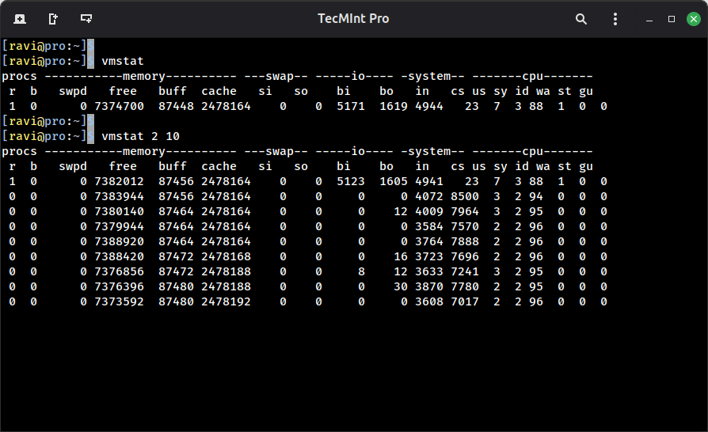The height and width of the screenshot is (432, 708).
Task: Maximize the TecMint Pro window
Action: 671,19
